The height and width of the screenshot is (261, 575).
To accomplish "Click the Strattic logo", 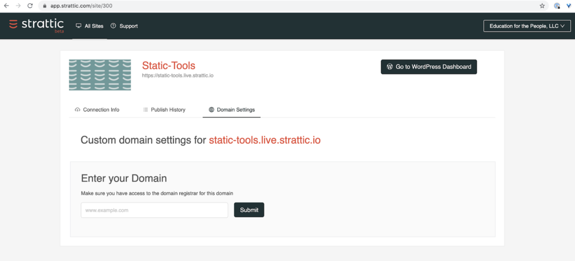I will [x=36, y=25].
